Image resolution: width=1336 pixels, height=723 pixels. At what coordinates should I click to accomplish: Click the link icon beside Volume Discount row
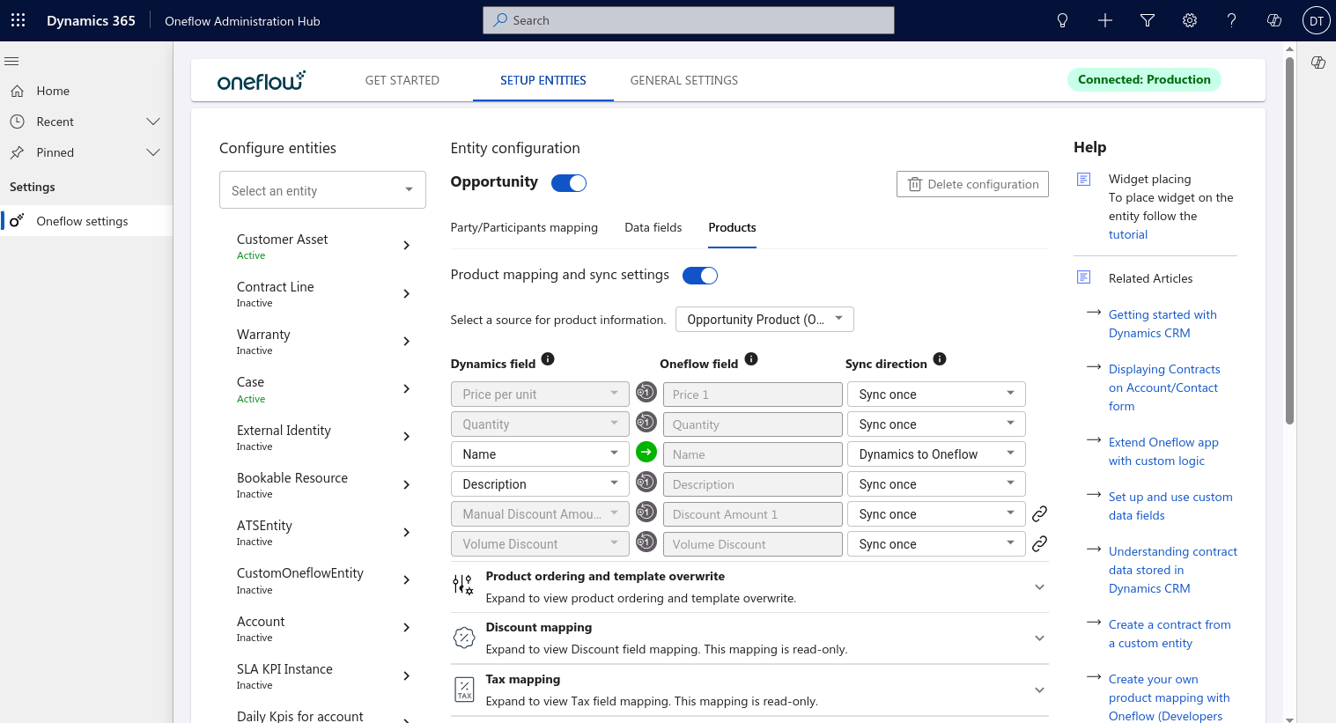[x=1039, y=543]
